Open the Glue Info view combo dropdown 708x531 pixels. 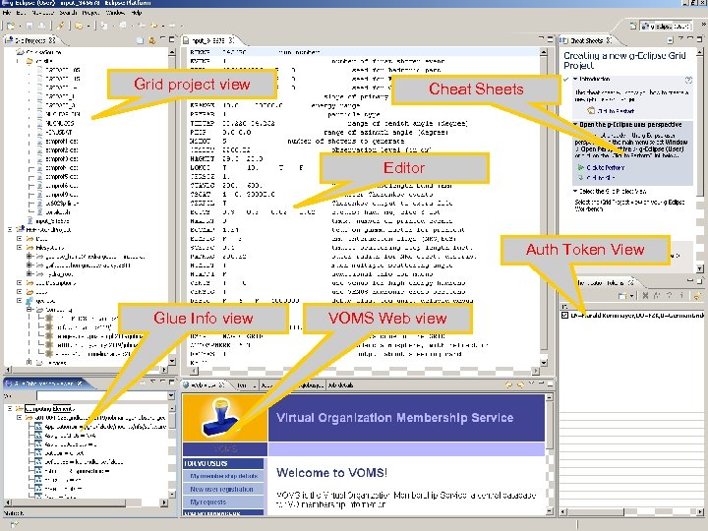(x=171, y=395)
